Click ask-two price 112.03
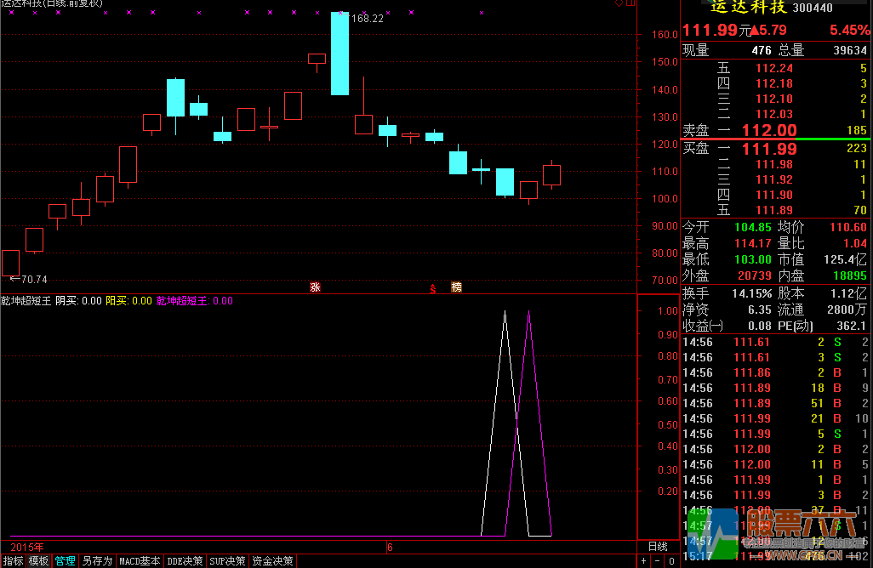This screenshot has width=873, height=568. pos(774,114)
